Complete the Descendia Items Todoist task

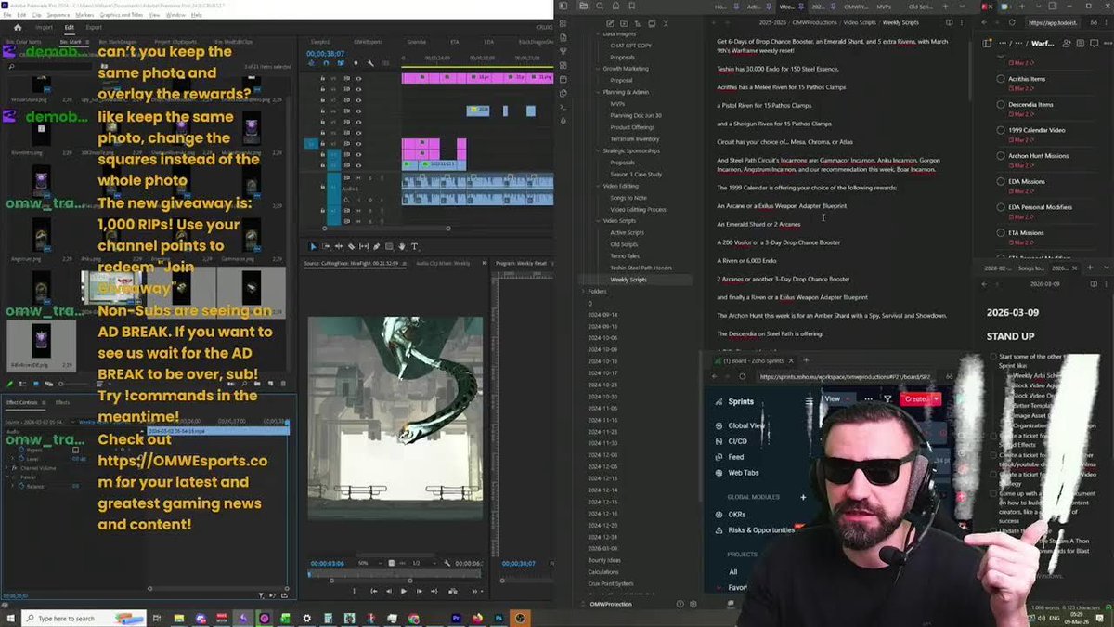1001,105
